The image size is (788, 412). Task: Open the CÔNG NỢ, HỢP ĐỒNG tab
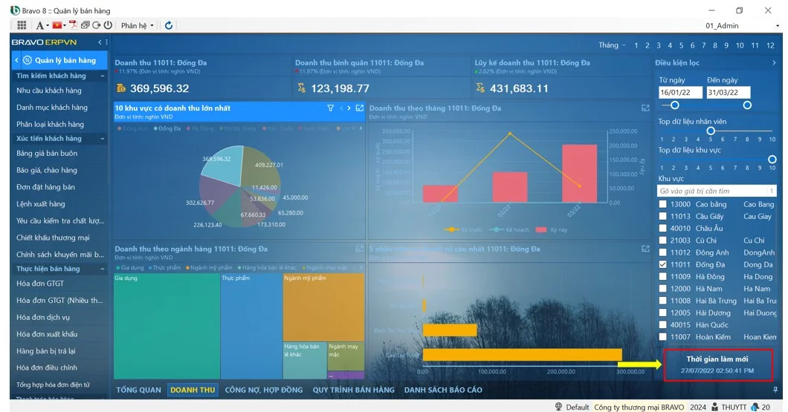[264, 390]
